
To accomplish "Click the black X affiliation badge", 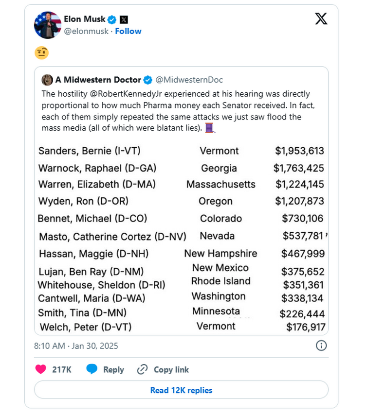I will tap(124, 19).
